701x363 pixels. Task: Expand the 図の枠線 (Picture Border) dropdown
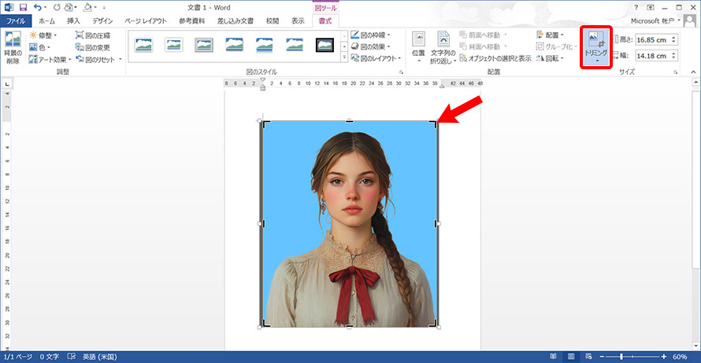click(x=379, y=35)
